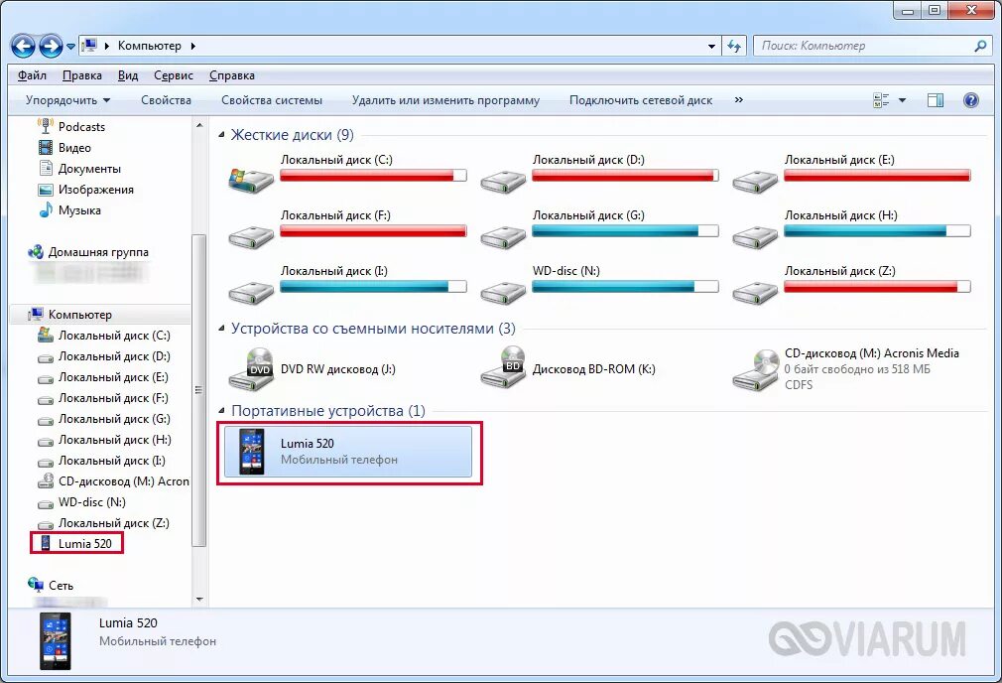Select WD-disc (N:) drive icon
This screenshot has height=683, width=1002.
pyautogui.click(x=503, y=293)
